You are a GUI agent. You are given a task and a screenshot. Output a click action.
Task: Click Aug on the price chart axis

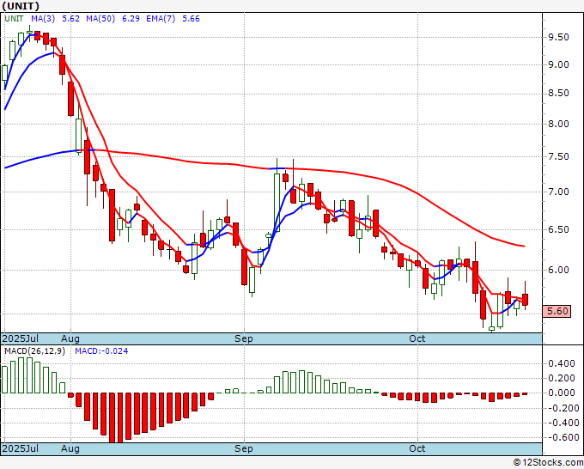point(70,338)
